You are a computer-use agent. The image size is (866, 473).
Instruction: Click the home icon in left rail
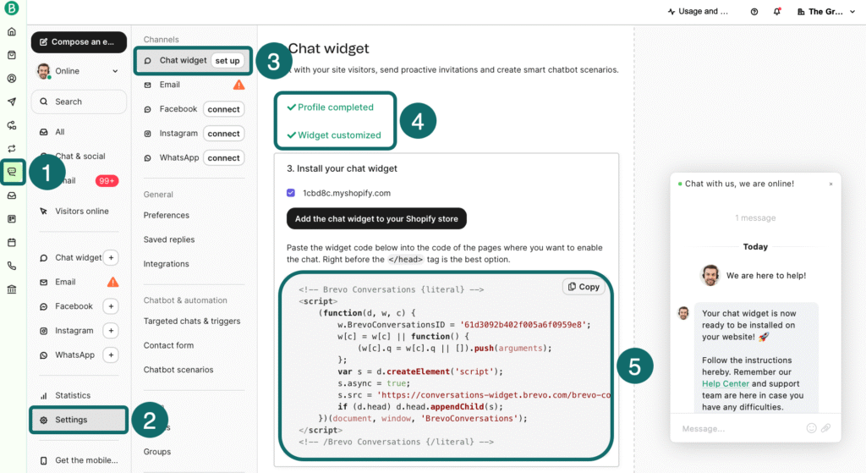coord(12,32)
